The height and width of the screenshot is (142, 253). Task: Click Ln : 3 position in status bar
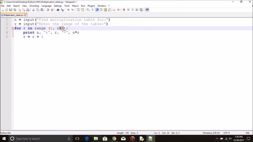click(x=157, y=133)
